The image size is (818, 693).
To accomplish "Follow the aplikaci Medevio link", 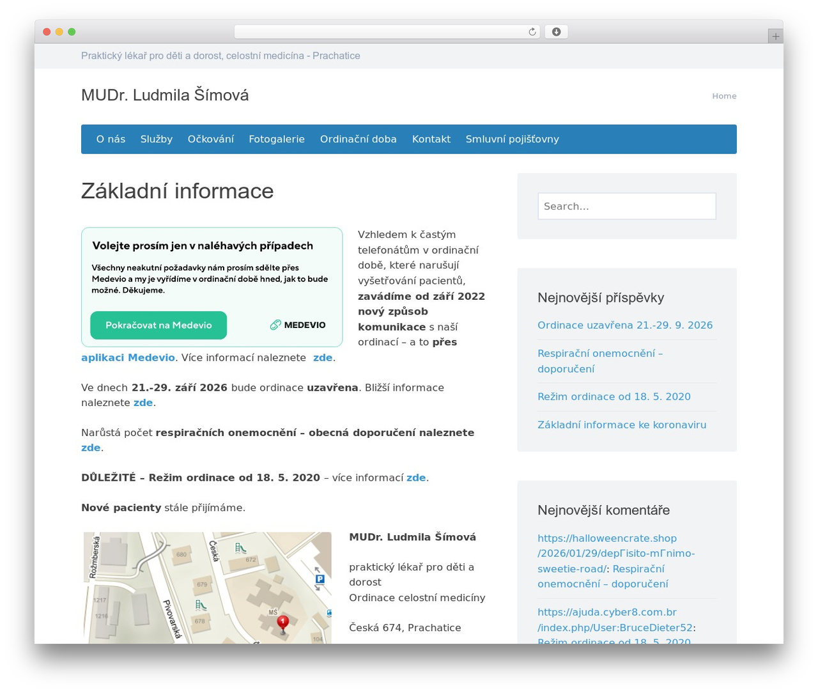I will tap(128, 357).
